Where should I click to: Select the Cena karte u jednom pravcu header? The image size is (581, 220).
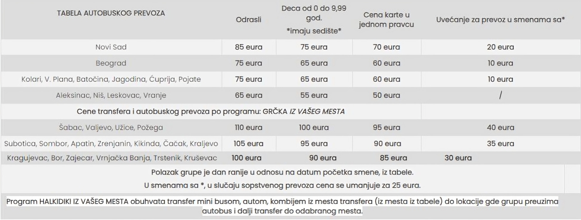click(x=387, y=20)
